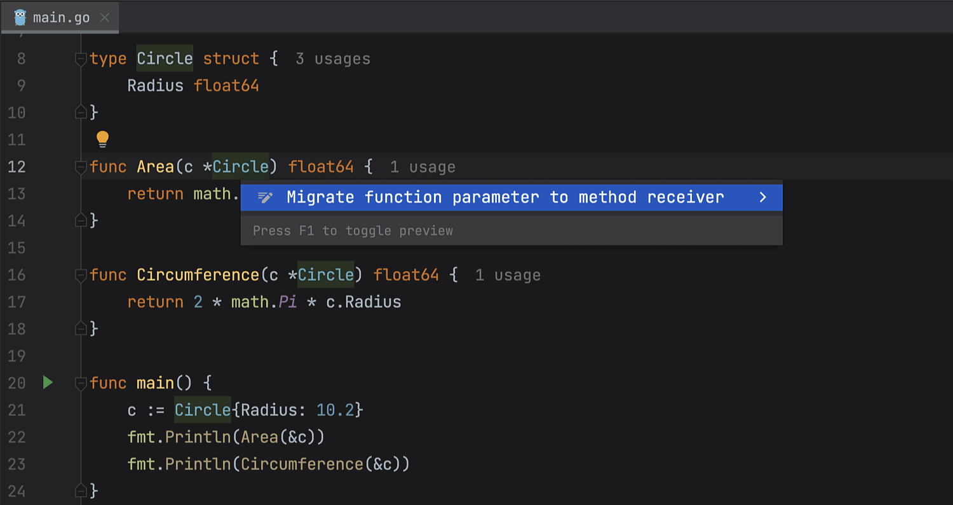
Task: Fold the Circumference function at line 16
Action: pyautogui.click(x=81, y=275)
